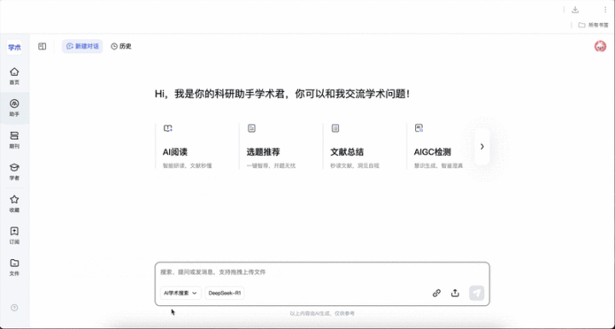
Task: Expand the AI学术搜索 mode dropdown
Action: [180, 293]
